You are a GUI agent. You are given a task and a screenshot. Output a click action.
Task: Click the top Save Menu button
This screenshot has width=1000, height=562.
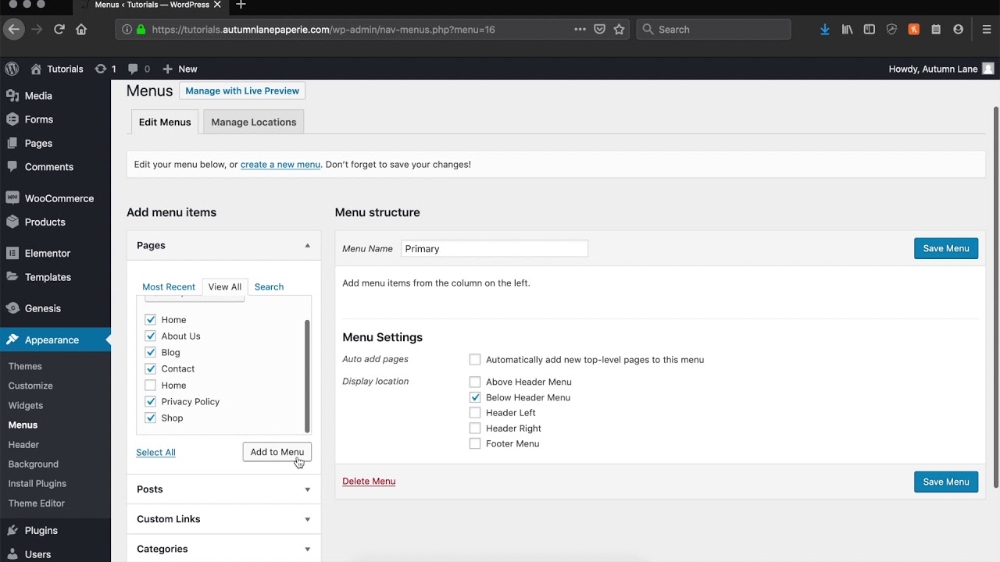[x=946, y=248]
